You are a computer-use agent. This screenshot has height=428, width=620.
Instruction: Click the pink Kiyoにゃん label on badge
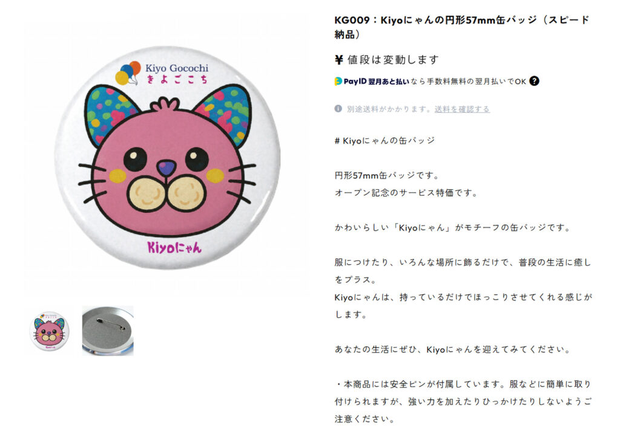pyautogui.click(x=174, y=247)
